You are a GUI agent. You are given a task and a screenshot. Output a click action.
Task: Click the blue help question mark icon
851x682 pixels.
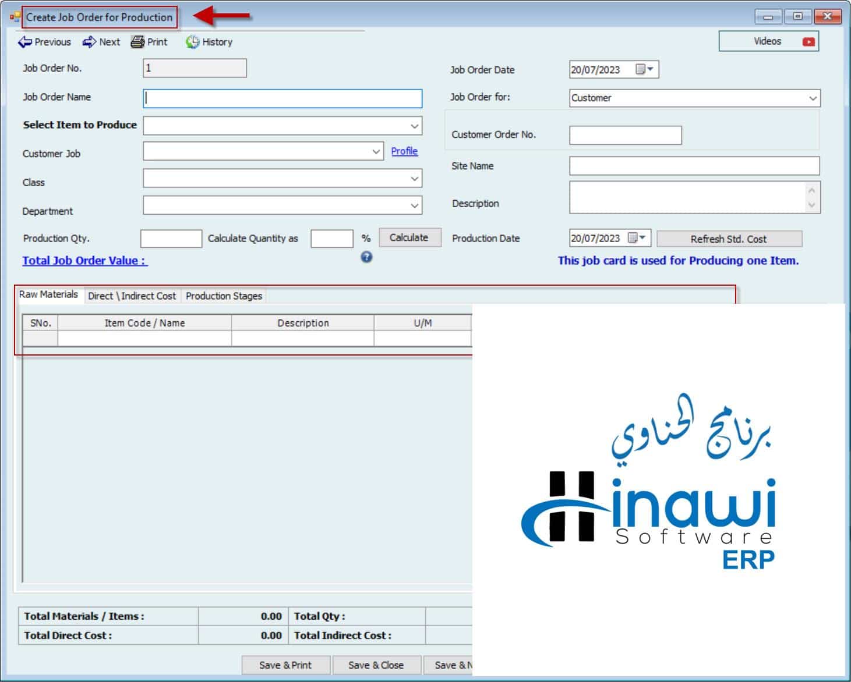click(x=366, y=257)
